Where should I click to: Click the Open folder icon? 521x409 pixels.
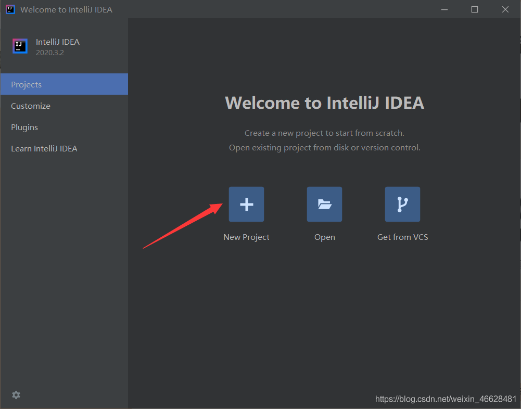point(324,204)
